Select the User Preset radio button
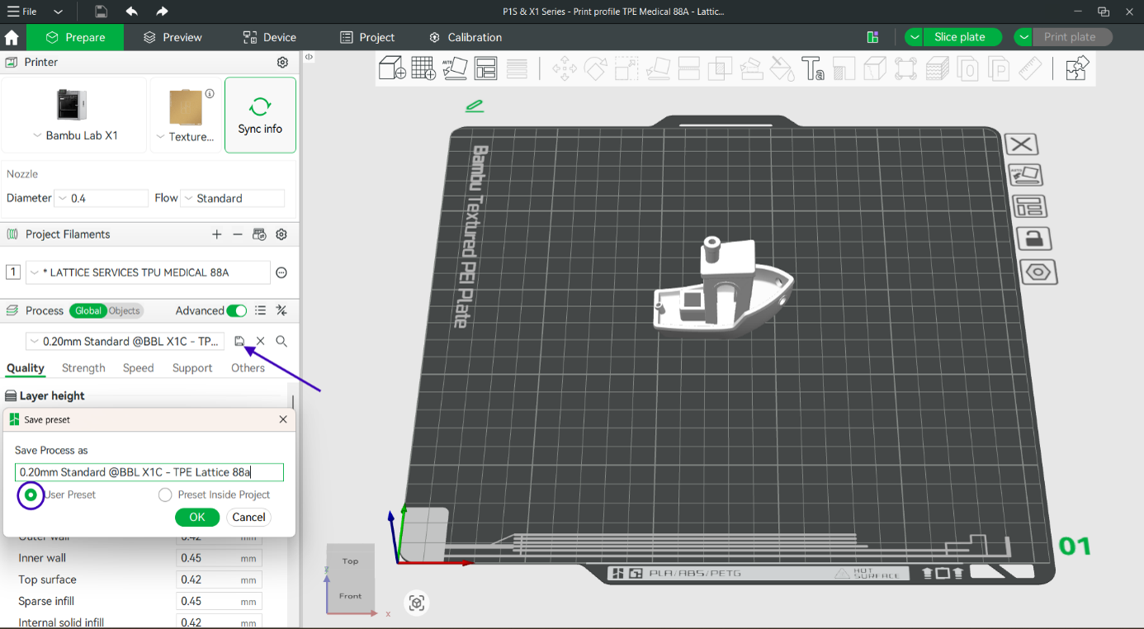1144x629 pixels. 31,494
